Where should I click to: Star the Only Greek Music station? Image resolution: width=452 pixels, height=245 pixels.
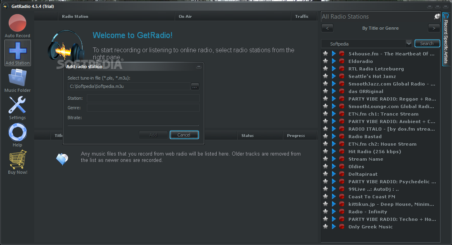pos(325,226)
